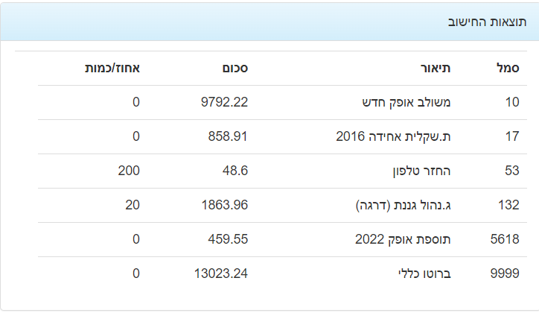Screen dimensions: 539x313
Task: Click the percentage value 20
Action: (133, 205)
